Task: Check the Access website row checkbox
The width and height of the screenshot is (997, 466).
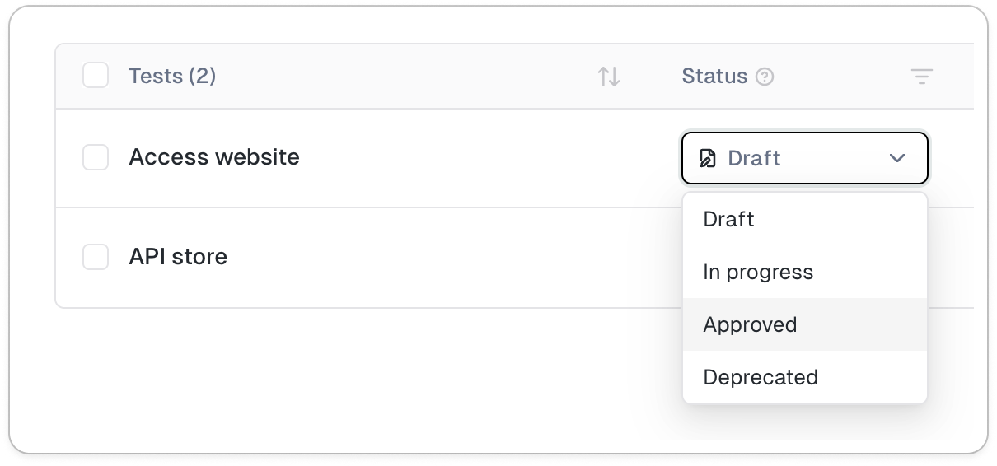Action: pos(96,157)
